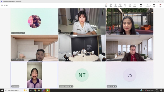Show the participants (People) list

[x=111, y=5]
